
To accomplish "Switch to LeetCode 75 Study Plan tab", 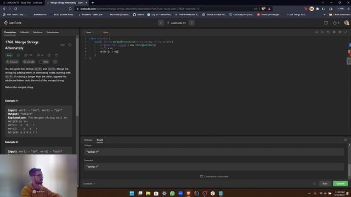I will pyautogui.click(x=22, y=3).
